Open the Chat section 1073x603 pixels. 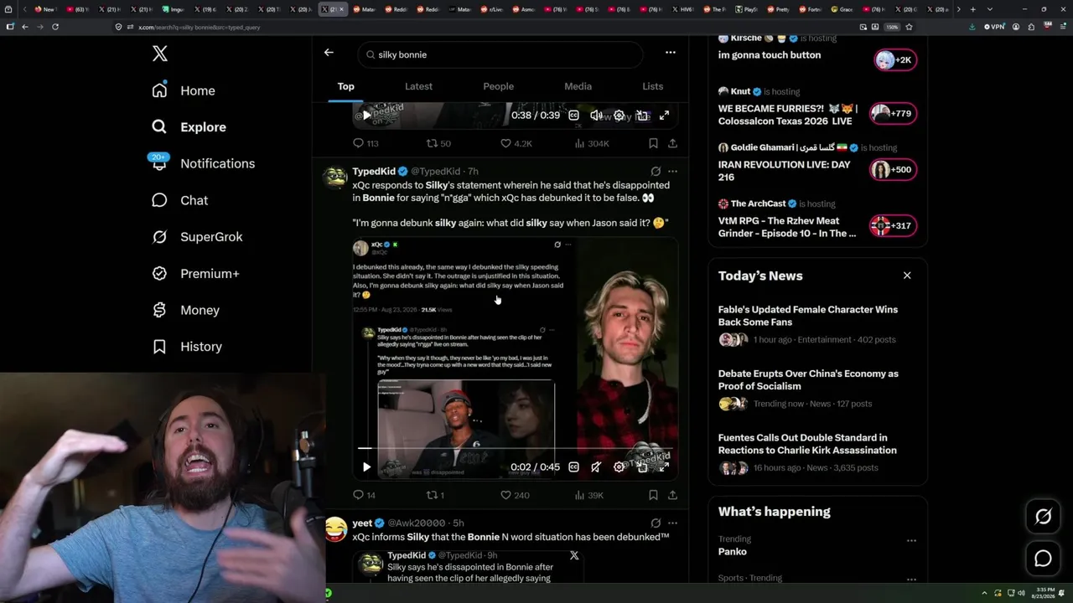tap(179, 200)
